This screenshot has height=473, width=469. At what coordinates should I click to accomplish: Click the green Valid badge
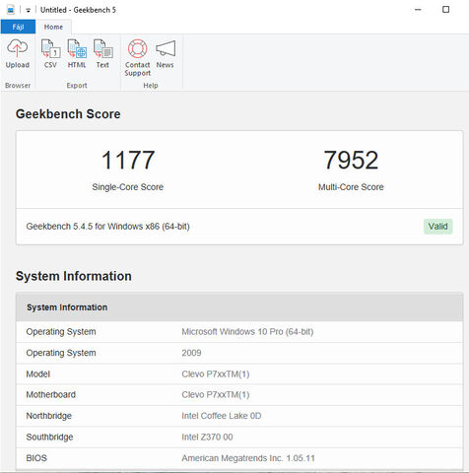click(x=437, y=227)
